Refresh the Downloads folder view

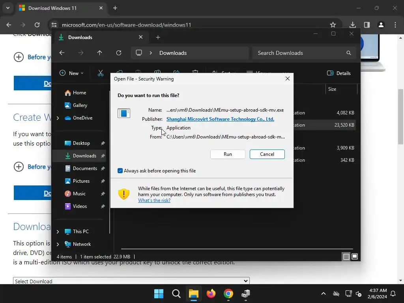click(118, 53)
